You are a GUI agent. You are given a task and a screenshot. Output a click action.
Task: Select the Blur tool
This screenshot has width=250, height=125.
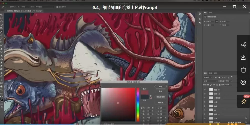point(1,62)
